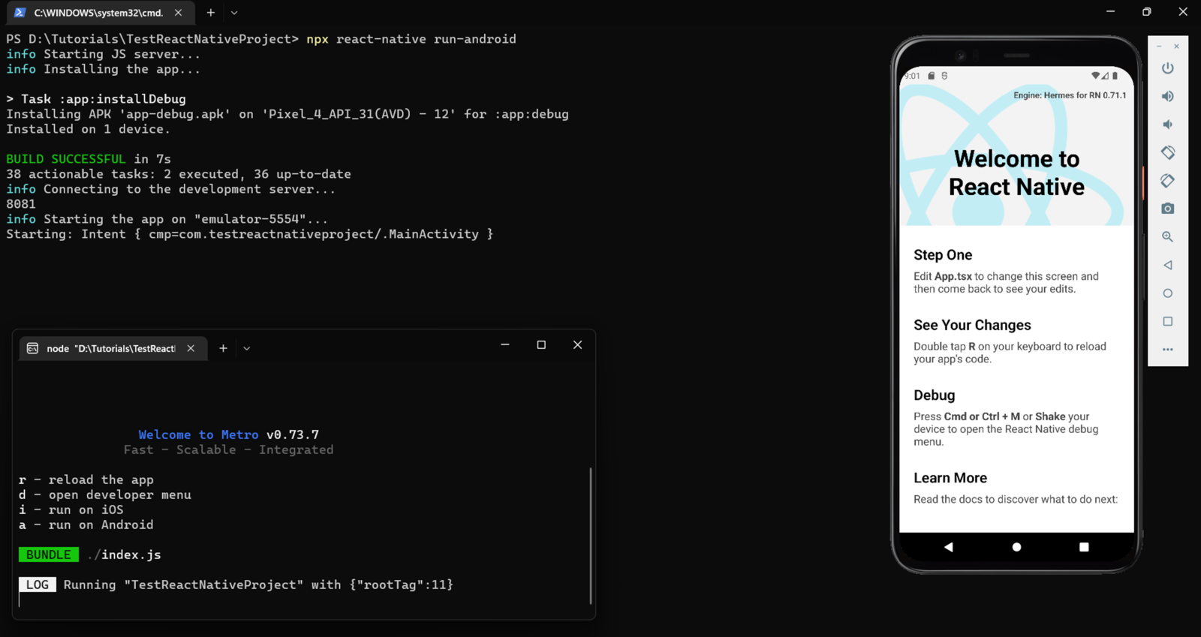The width and height of the screenshot is (1201, 637).
Task: Click emulator sidebar Overview square icon
Action: point(1167,321)
